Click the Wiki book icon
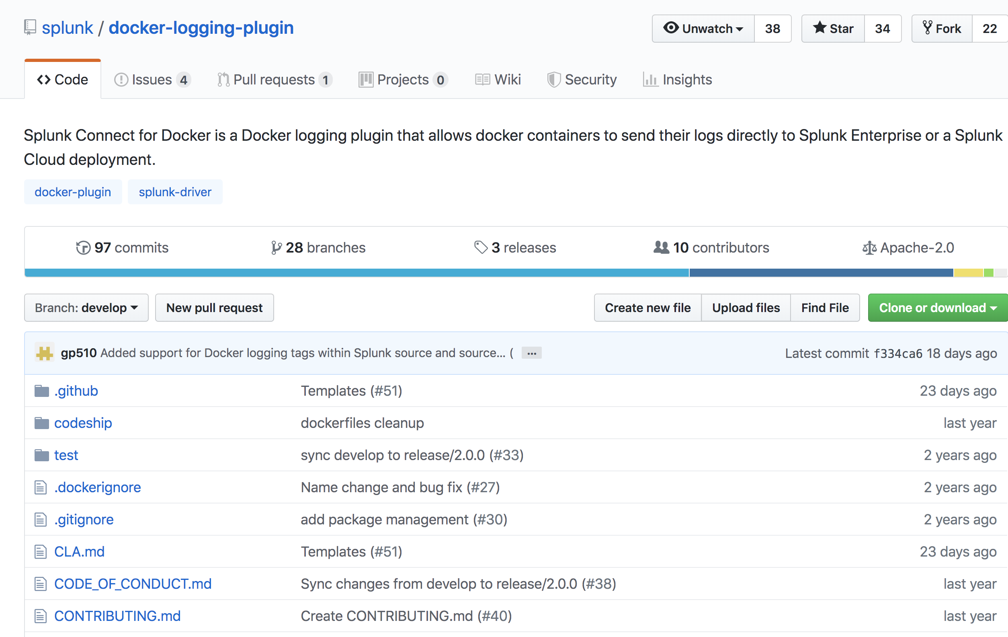Image resolution: width=1008 pixels, height=637 pixels. [483, 80]
